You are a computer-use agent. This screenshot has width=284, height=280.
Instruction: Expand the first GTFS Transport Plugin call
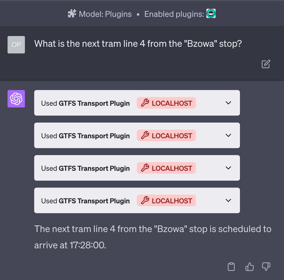(228, 103)
